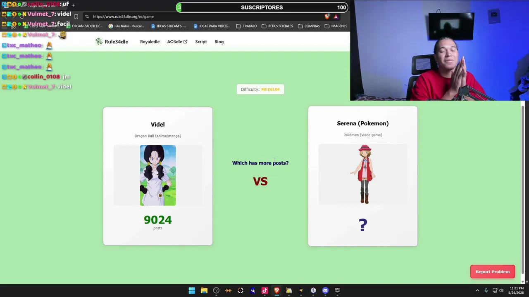Open the ORGANIZADOR DE... bookmark
The image size is (529, 297).
pos(84,26)
